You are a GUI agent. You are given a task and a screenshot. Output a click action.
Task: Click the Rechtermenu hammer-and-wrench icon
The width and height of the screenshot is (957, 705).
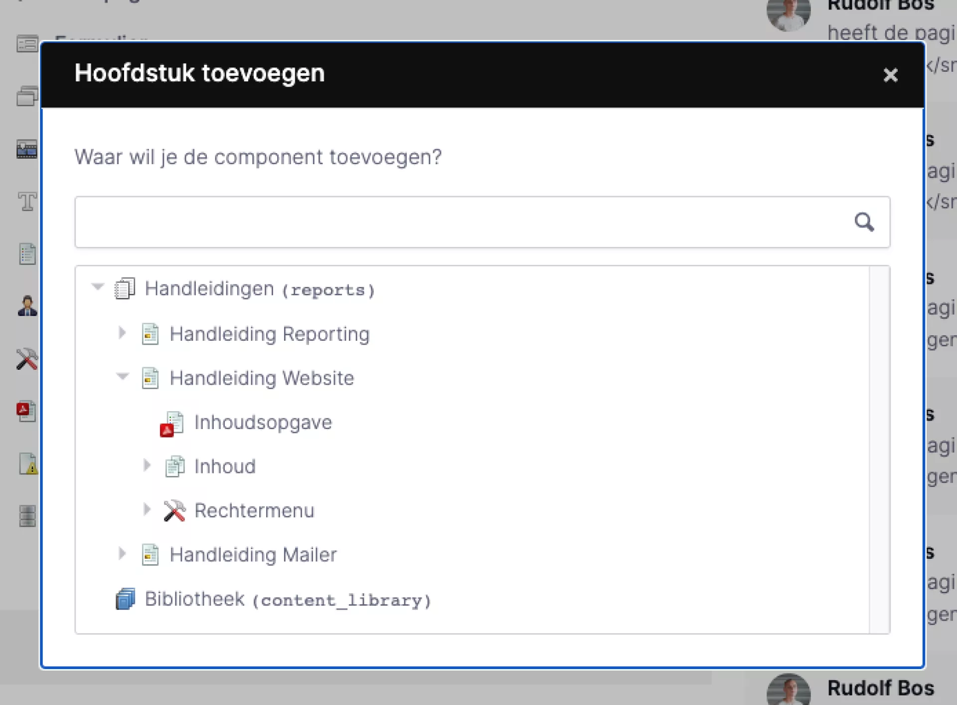[174, 510]
